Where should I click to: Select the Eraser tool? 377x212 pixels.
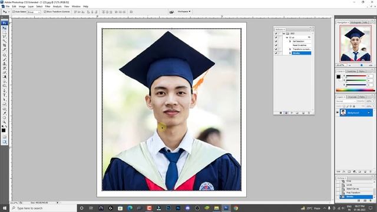[4, 72]
